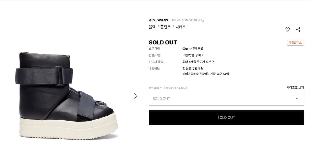309x152 pixels.
Task: Open the 교환/반품 정책 link
Action: click(192, 55)
